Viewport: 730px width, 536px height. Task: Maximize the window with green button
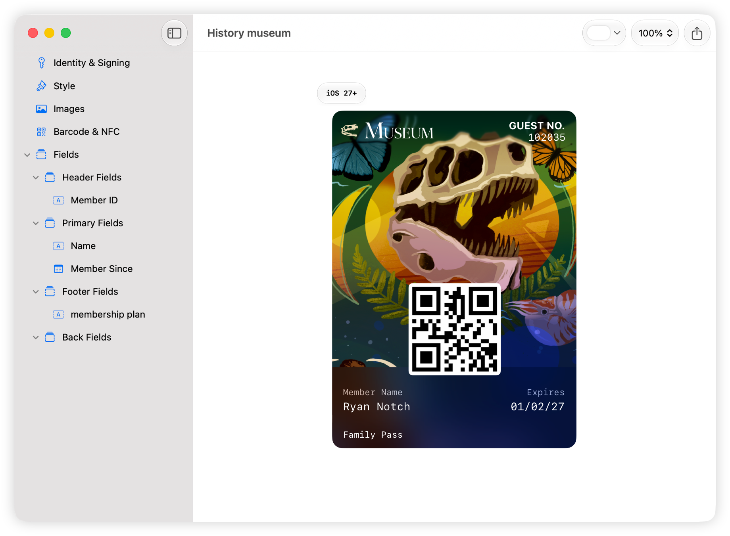[x=66, y=33]
